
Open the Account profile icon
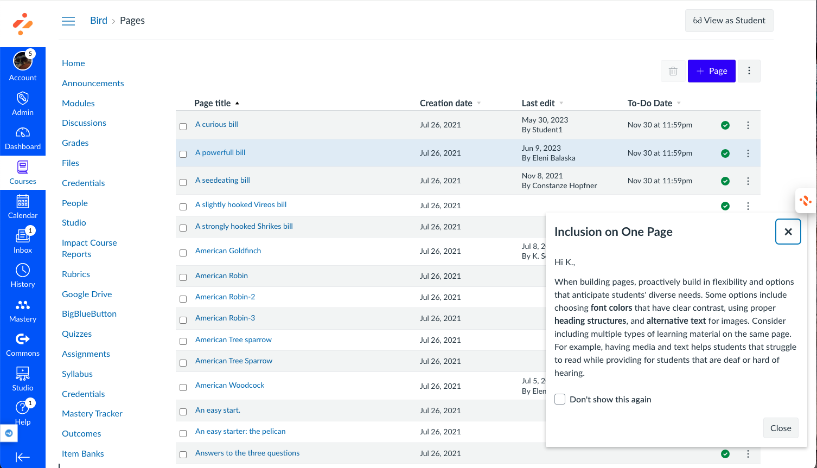[23, 61]
